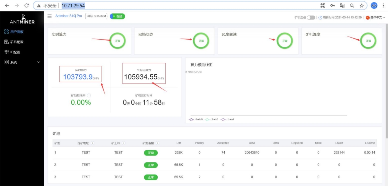This screenshot has width=388, height=186.
Task: Click the info icon beside 矿池拒绝率
Action: pos(89,96)
